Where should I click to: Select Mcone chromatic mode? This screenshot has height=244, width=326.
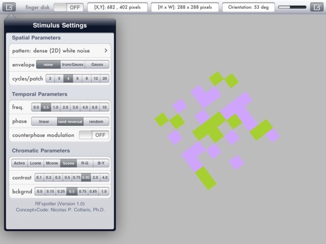pyautogui.click(x=52, y=163)
